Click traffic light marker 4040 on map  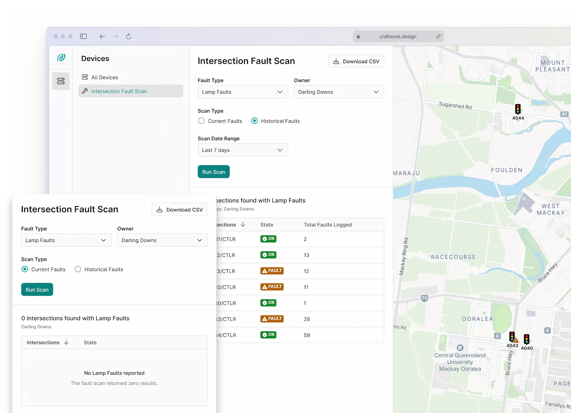point(526,339)
